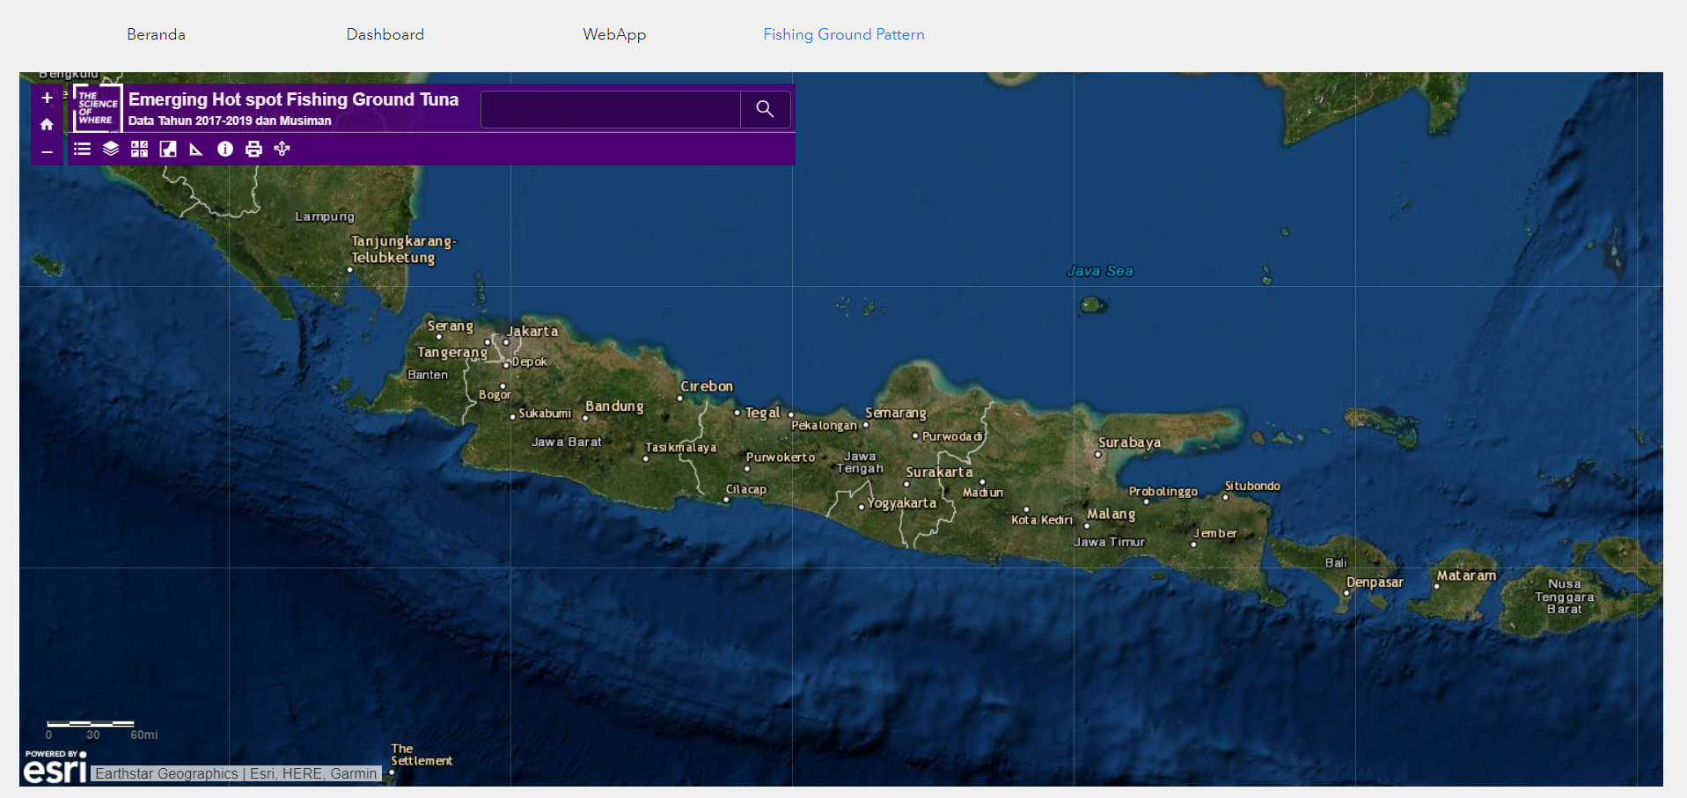1687x798 pixels.
Task: Select the measure triangle ruler tool
Action: coord(196,149)
